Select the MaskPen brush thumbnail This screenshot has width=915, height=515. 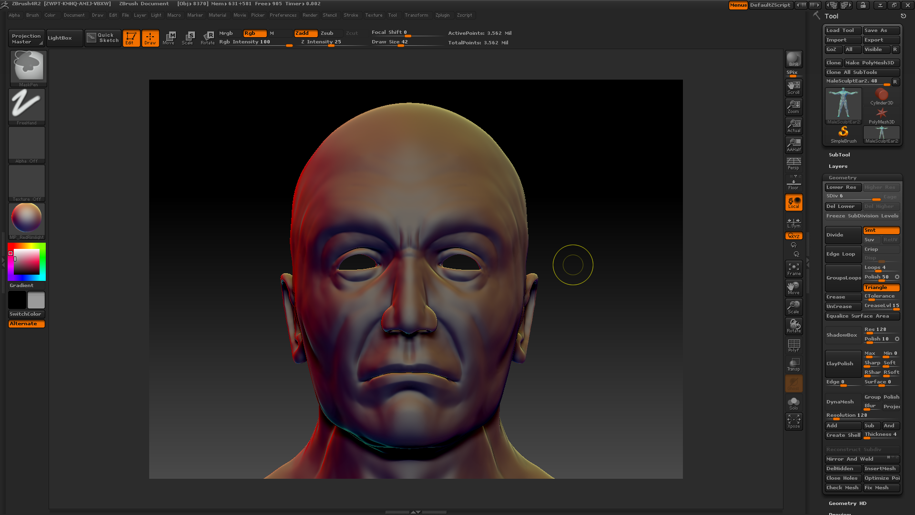coord(28,69)
